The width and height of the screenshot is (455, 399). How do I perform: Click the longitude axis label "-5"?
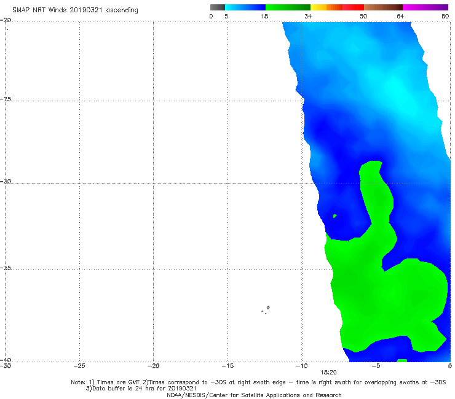pos(376,366)
